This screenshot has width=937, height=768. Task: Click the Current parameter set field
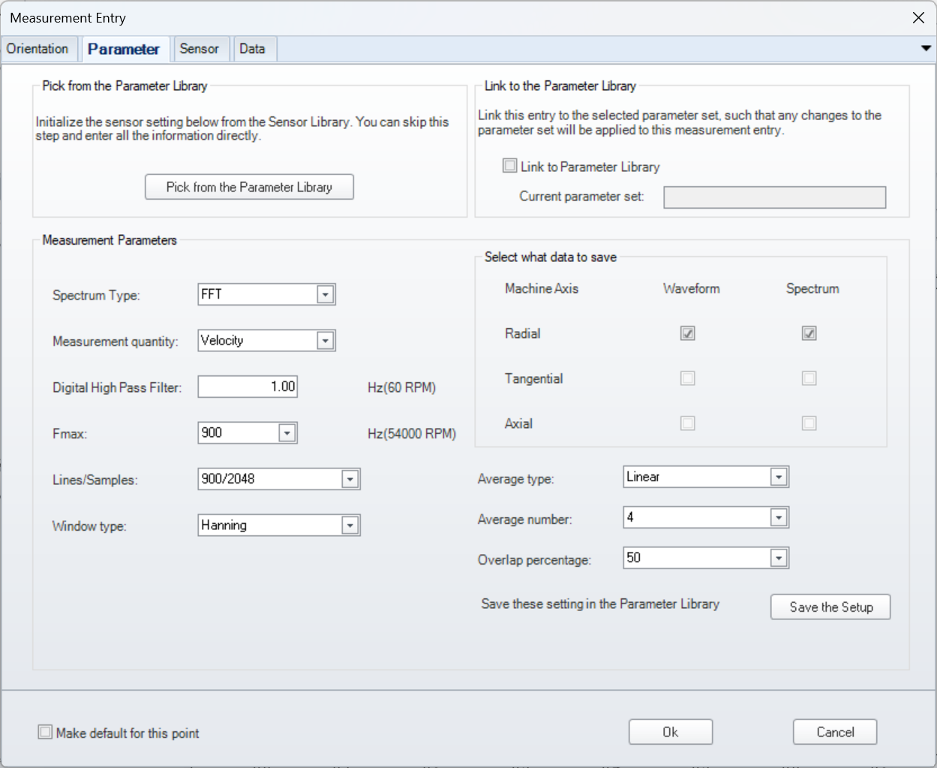(x=774, y=197)
